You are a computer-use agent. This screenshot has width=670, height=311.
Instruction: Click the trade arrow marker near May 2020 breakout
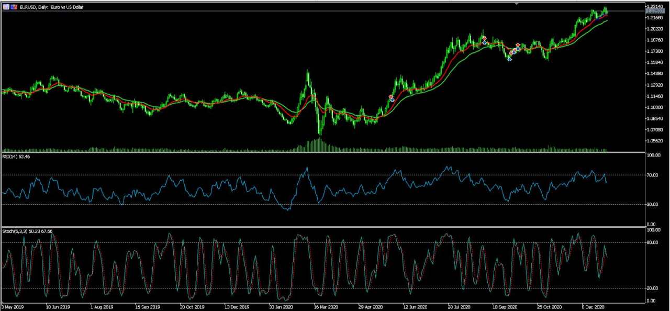[x=391, y=98]
